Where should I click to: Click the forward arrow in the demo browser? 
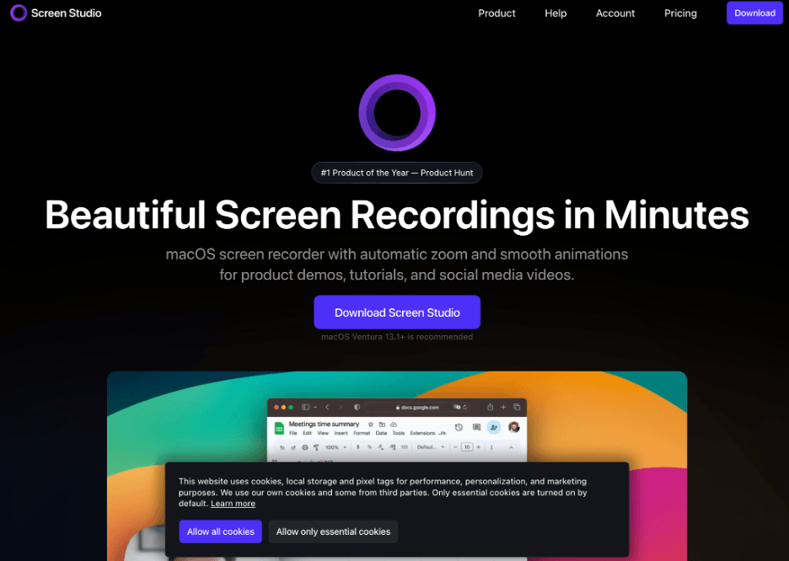tap(341, 407)
